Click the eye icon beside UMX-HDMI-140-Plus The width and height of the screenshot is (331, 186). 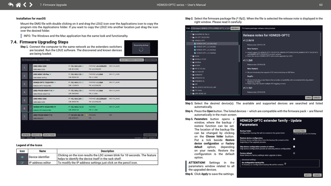50,74
